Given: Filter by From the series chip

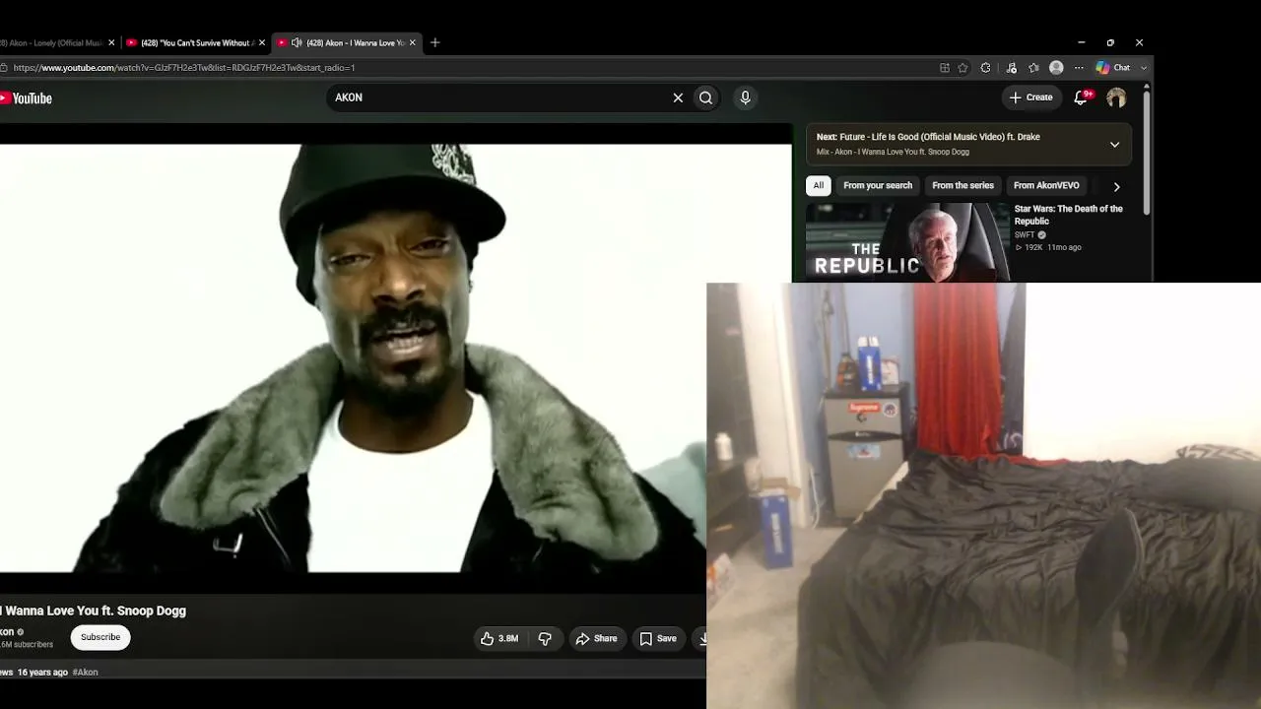Looking at the screenshot, I should point(962,185).
